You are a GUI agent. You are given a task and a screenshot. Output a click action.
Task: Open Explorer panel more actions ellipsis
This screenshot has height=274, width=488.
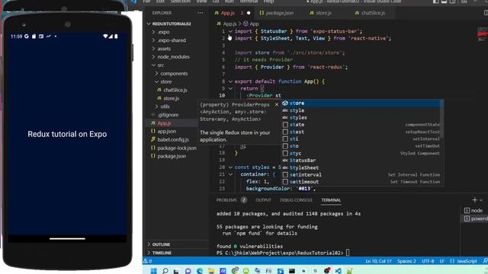coord(200,13)
